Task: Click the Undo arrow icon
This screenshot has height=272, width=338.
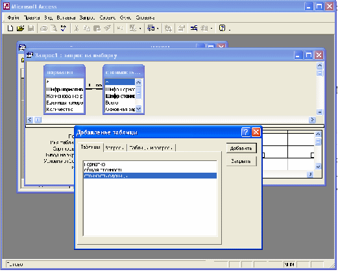Action: pyautogui.click(x=120, y=28)
